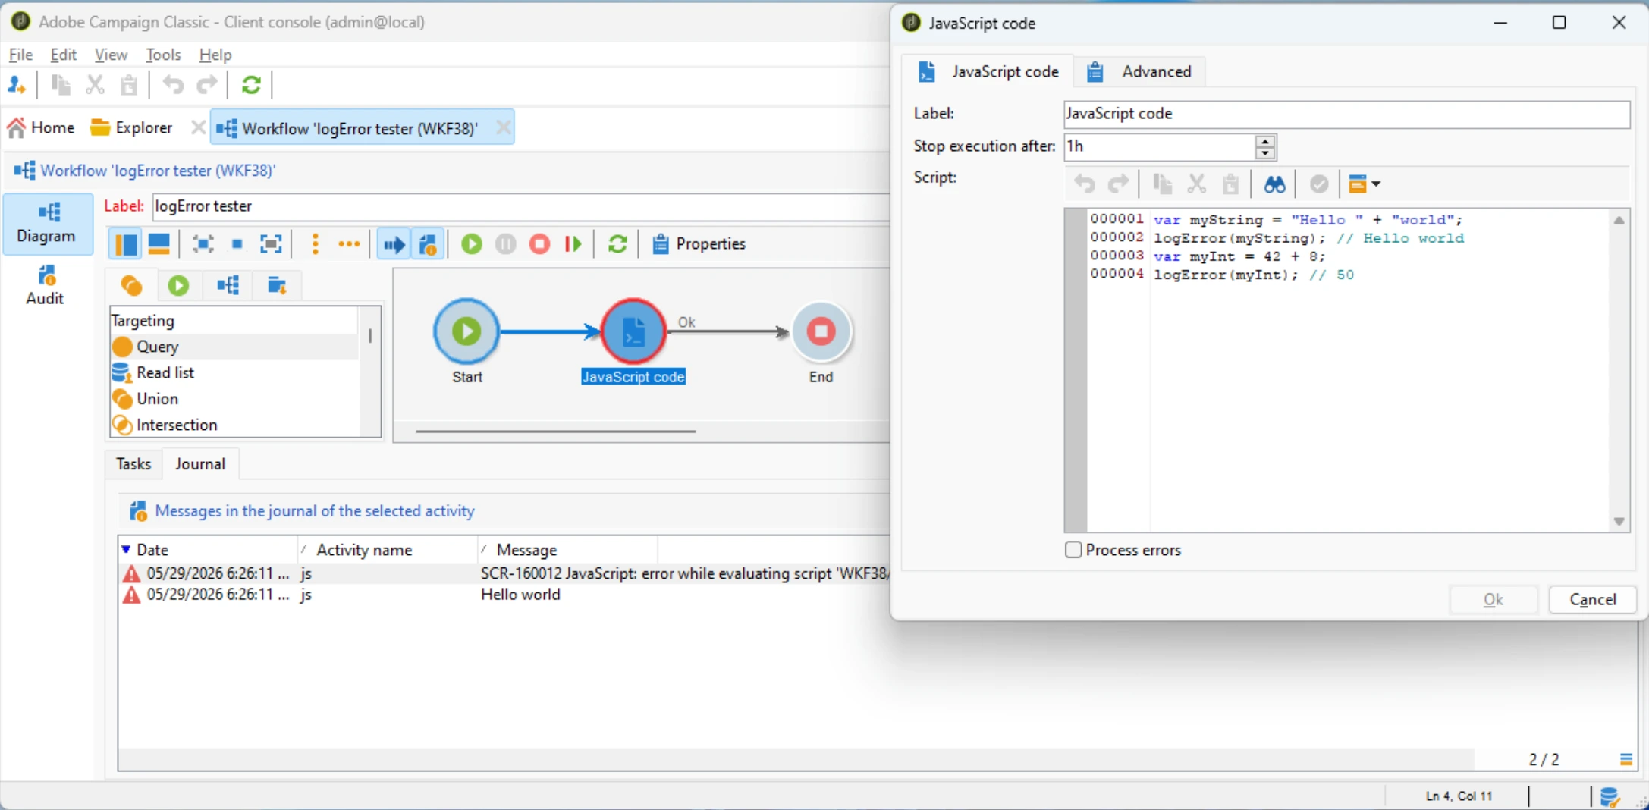Switch to the Tasks tab

pos(133,464)
